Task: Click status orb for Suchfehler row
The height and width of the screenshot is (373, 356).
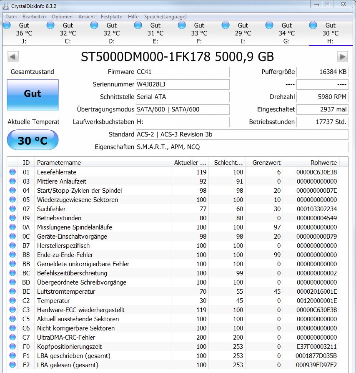Action: (13, 209)
